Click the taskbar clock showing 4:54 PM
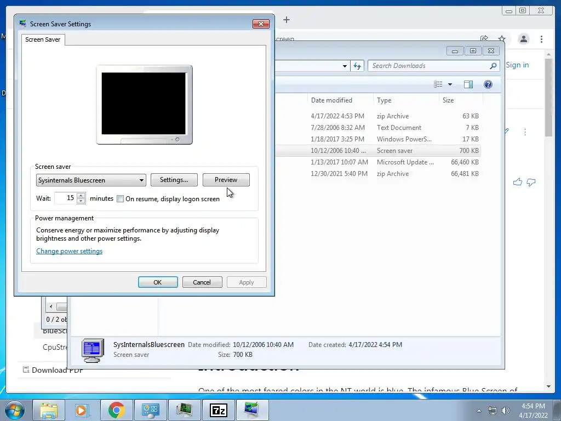 click(x=533, y=411)
